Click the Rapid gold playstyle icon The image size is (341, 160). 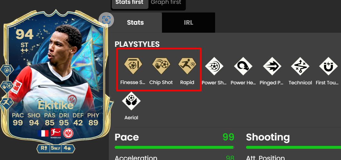(x=187, y=65)
